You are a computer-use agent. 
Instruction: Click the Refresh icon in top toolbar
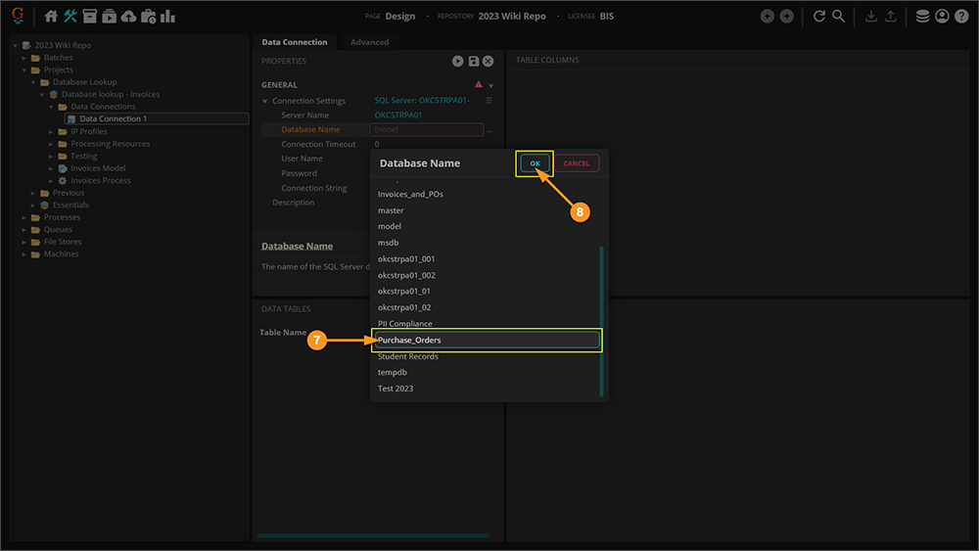click(819, 17)
